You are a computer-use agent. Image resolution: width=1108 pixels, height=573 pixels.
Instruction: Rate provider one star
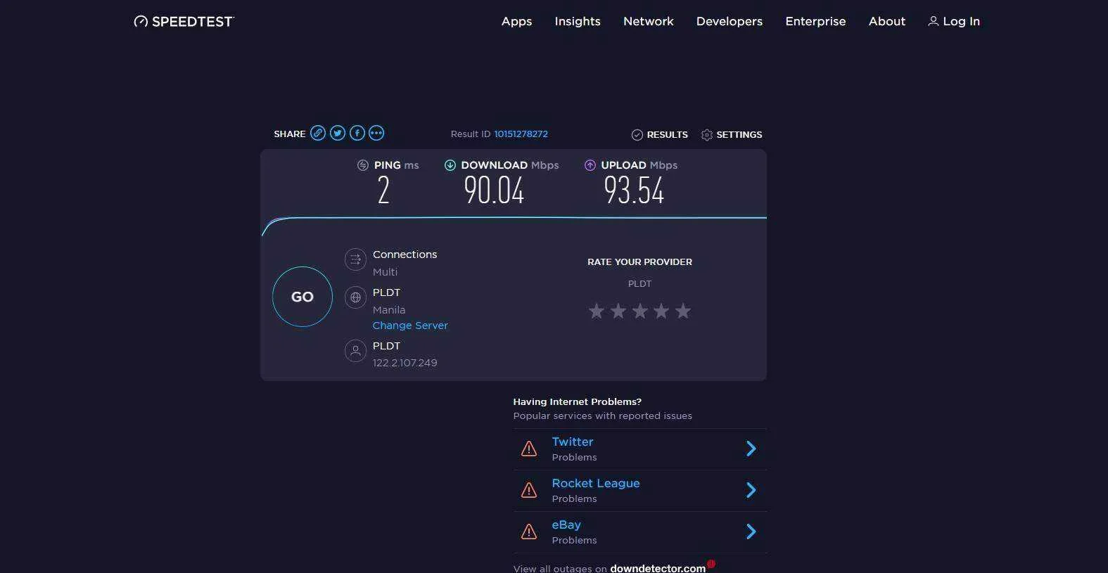tap(597, 311)
